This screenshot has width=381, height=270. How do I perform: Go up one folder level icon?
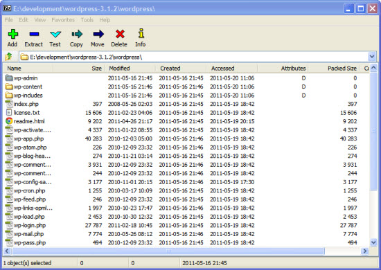(x=9, y=57)
